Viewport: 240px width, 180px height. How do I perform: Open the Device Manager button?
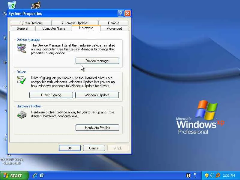click(97, 61)
